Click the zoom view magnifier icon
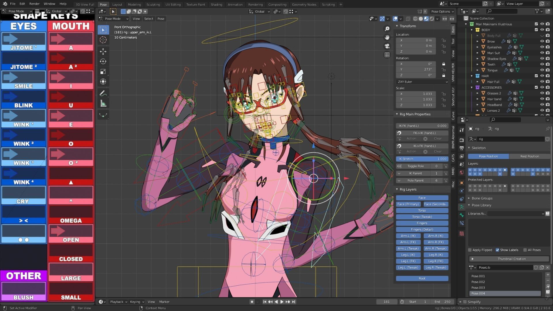Image resolution: width=553 pixels, height=311 pixels. point(387,29)
